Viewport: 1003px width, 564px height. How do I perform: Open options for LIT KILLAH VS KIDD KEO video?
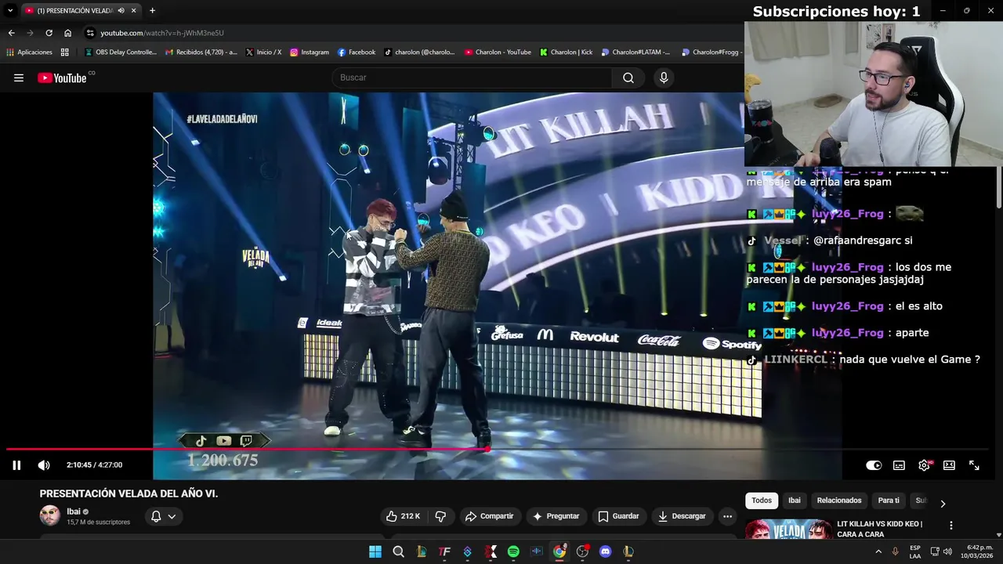(951, 526)
